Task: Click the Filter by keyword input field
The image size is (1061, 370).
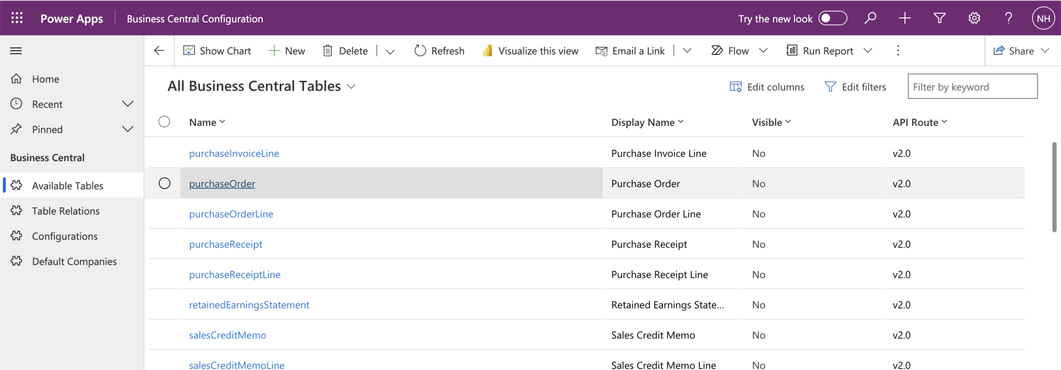Action: 972,87
